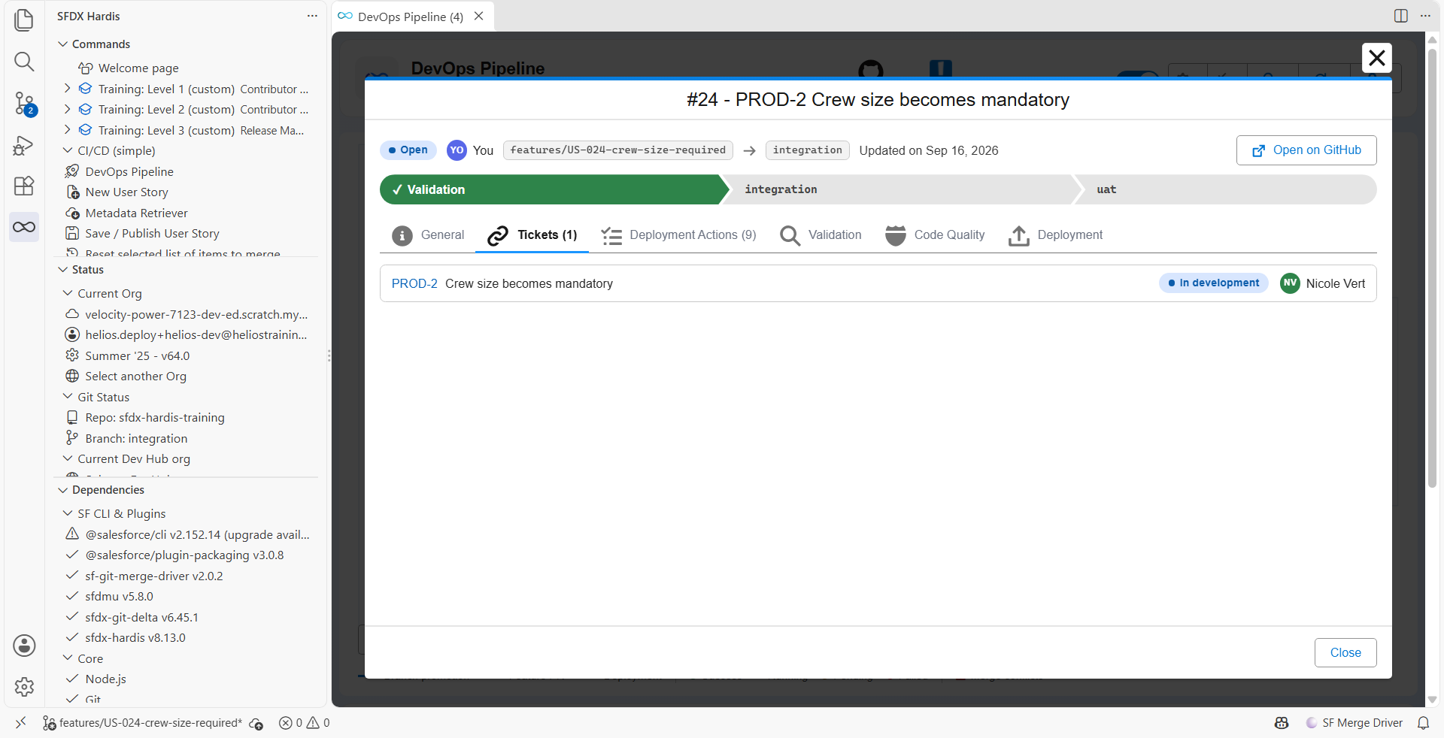The width and height of the screenshot is (1444, 738).
Task: Open notifications bell in status bar
Action: point(1423,723)
